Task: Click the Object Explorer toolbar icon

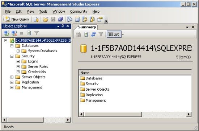Action: tap(85, 19)
